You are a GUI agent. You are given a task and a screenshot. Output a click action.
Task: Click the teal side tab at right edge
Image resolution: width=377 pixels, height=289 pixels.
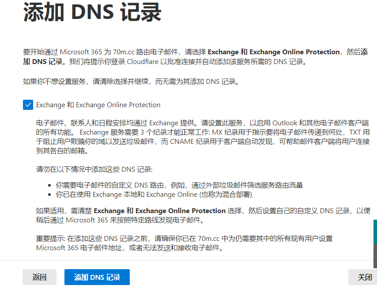pyautogui.click(x=375, y=232)
